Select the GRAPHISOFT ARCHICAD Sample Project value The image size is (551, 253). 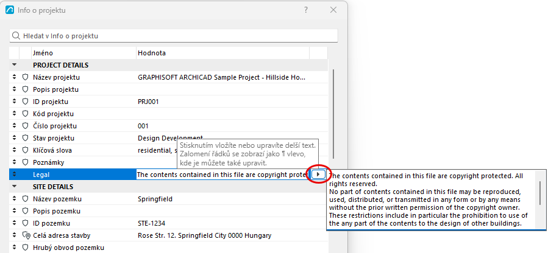(222, 77)
